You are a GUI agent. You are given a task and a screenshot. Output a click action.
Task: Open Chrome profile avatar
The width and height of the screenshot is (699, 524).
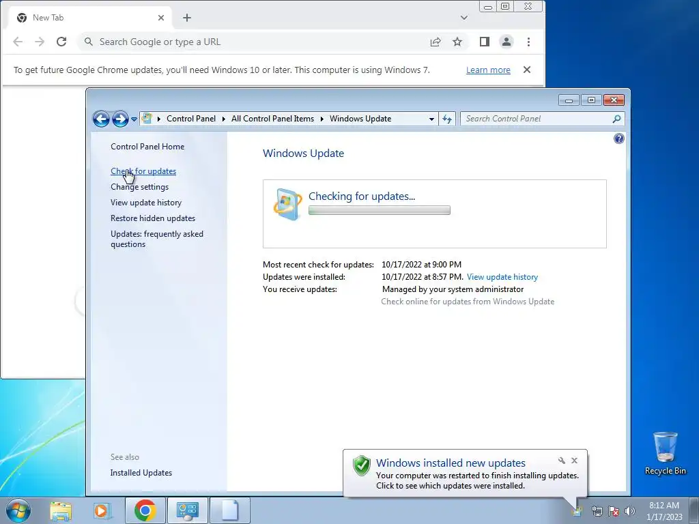[x=507, y=42]
